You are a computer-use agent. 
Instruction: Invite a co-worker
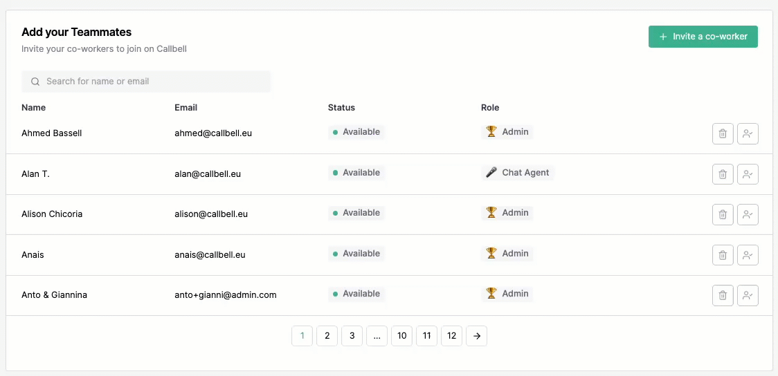pyautogui.click(x=703, y=37)
